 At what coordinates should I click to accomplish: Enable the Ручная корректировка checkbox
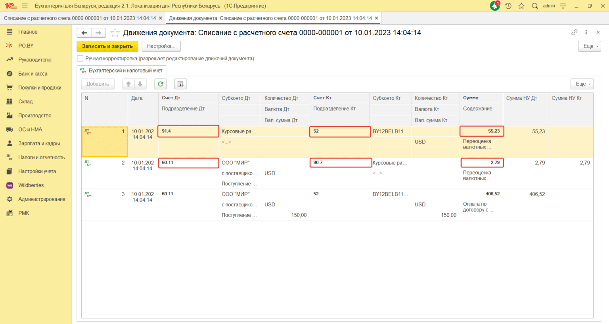pyautogui.click(x=80, y=59)
